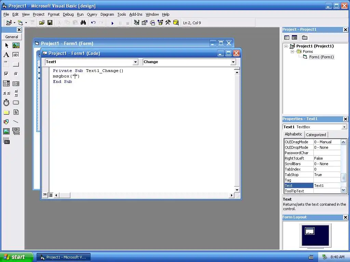Start the program with the blue Run arrow
Screen dimensions: 350x262
[x=112, y=23]
